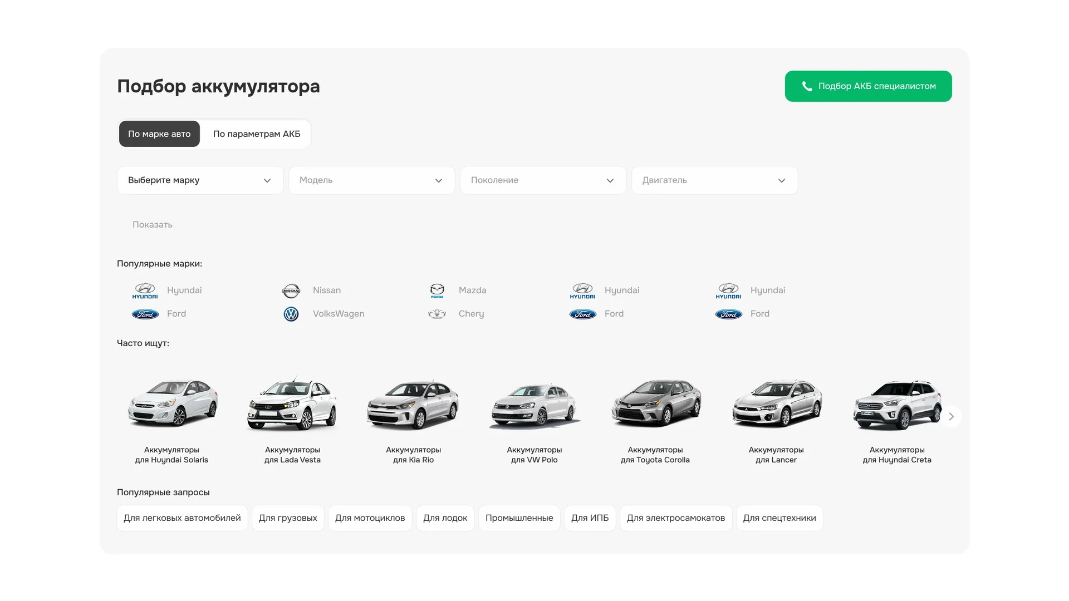Click the Показать button
The width and height of the screenshot is (1069, 601).
(x=153, y=225)
